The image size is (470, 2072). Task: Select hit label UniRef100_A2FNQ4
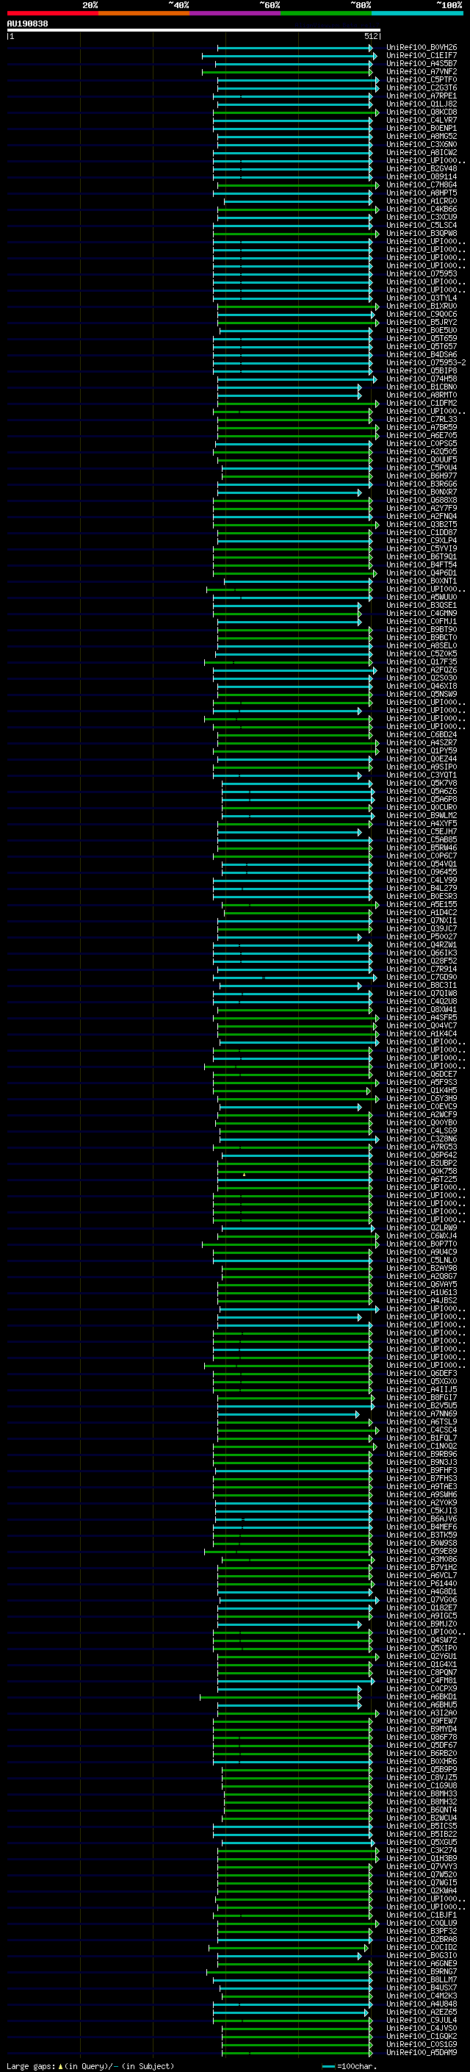(421, 517)
